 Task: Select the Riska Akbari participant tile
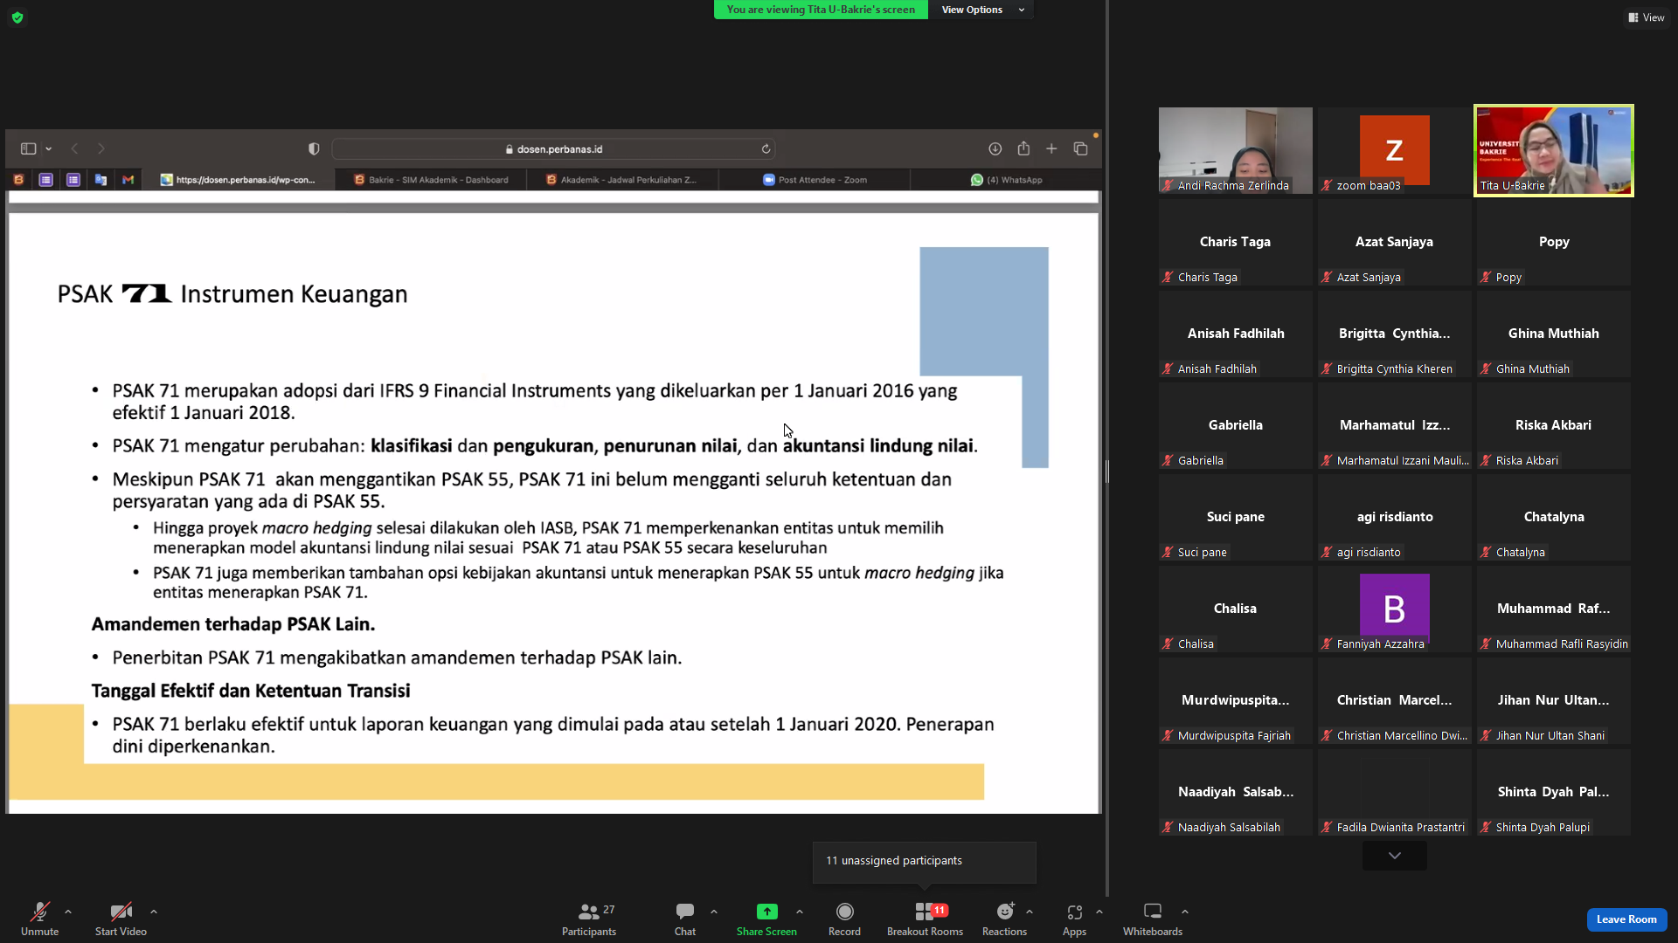(1554, 425)
